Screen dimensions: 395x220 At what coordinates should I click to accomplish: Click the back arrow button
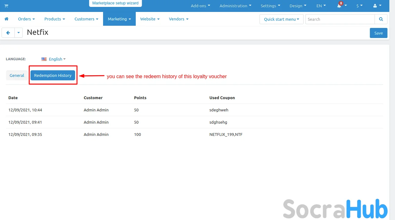(8, 33)
